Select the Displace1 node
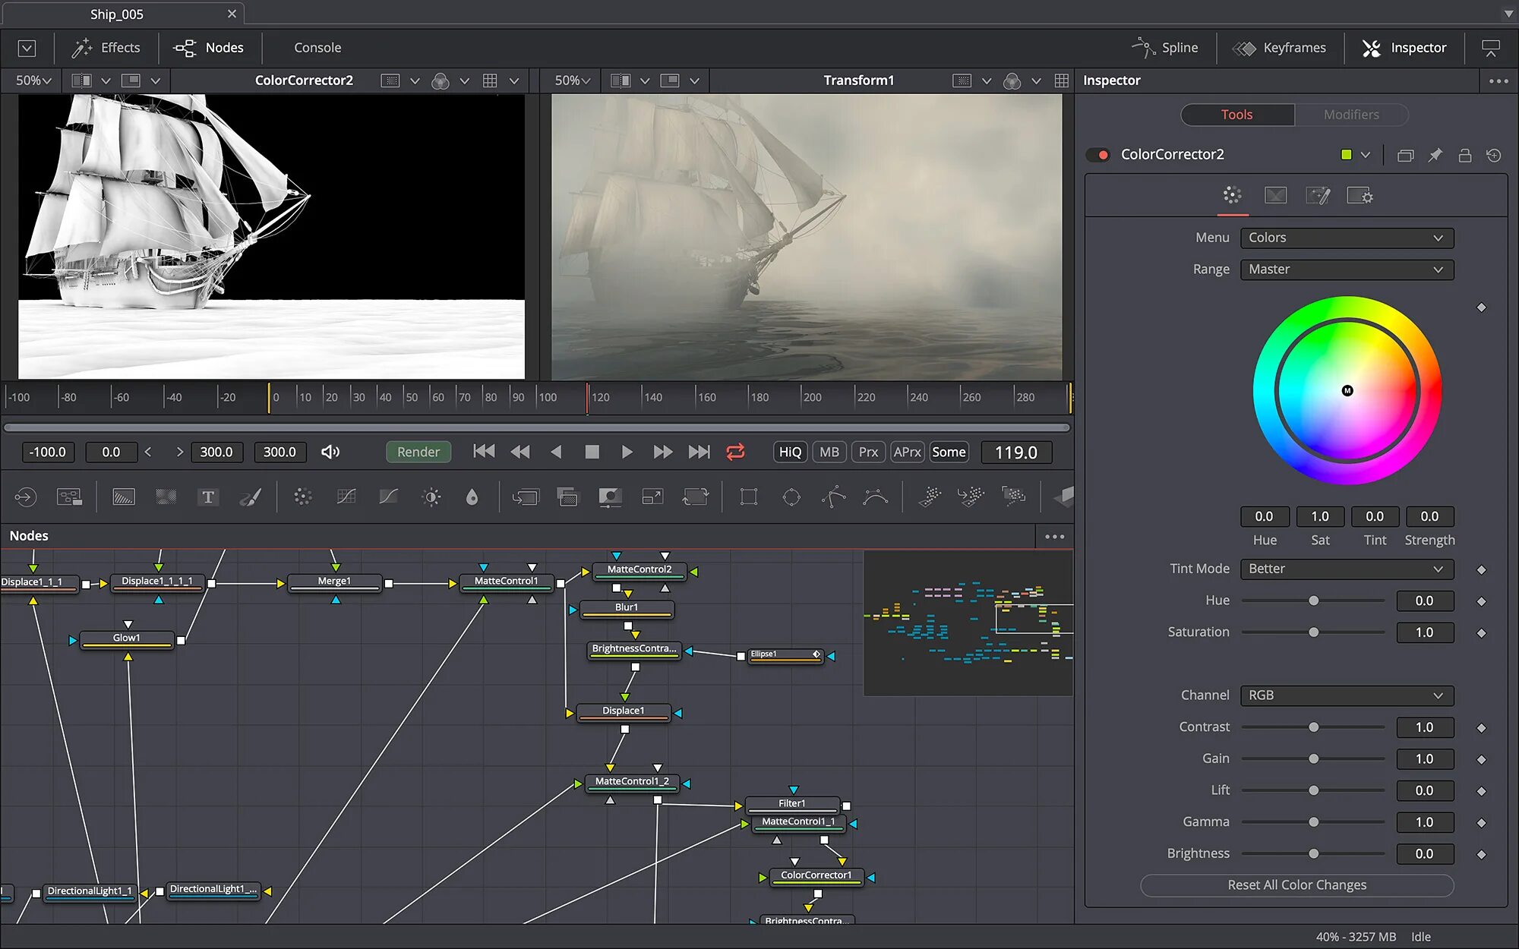This screenshot has width=1519, height=949. tap(623, 711)
